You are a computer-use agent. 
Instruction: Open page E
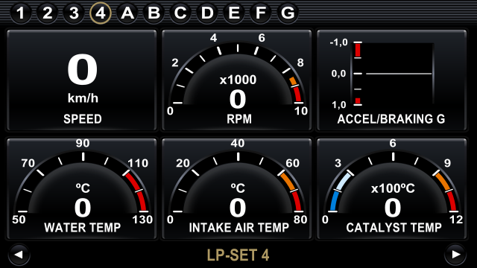tap(234, 13)
